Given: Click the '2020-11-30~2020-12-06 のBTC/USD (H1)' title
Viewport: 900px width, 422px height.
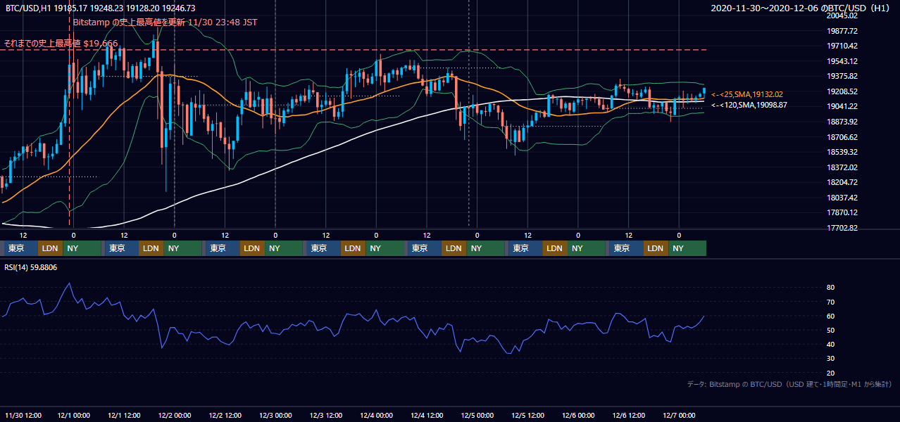Looking at the screenshot, I should 802,8.
